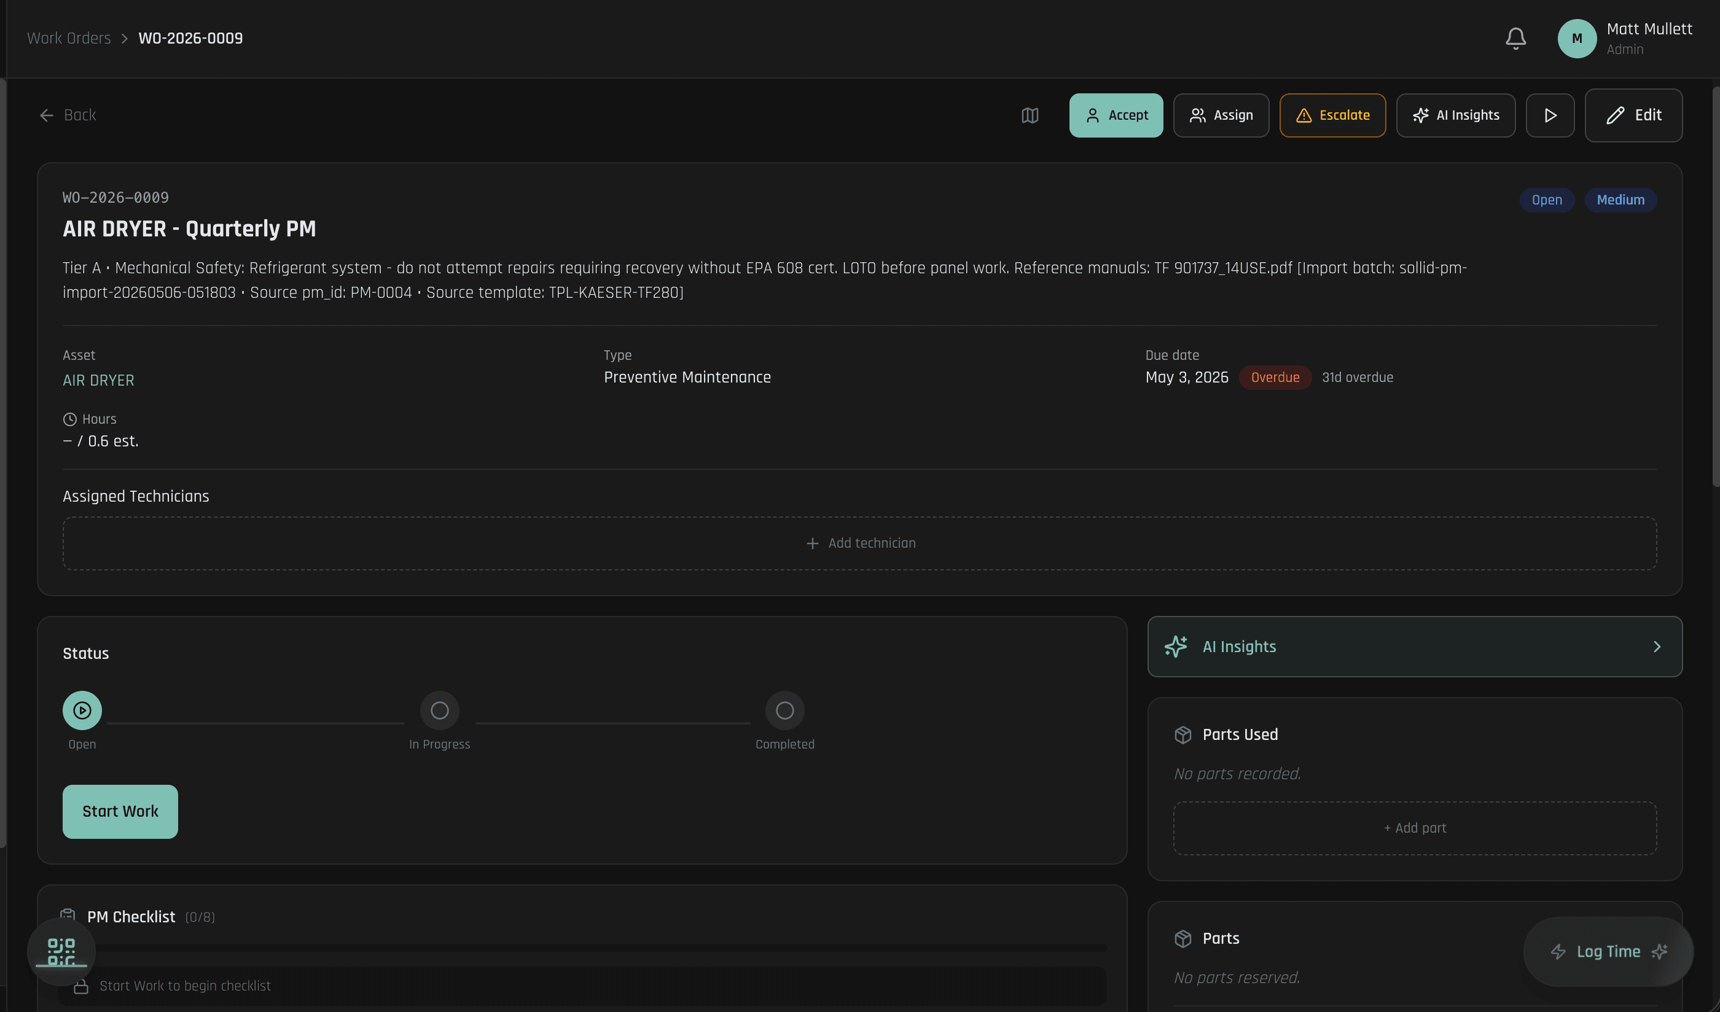Edit the work order
The width and height of the screenshot is (1720, 1012).
coord(1633,115)
